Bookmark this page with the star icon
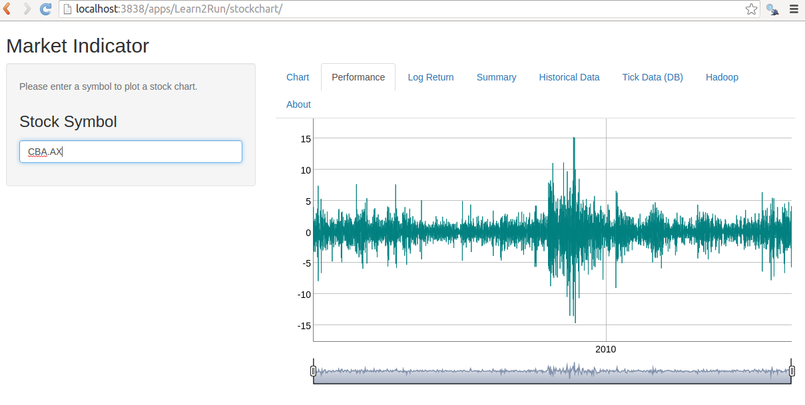Image resolution: width=805 pixels, height=405 pixels. click(751, 9)
